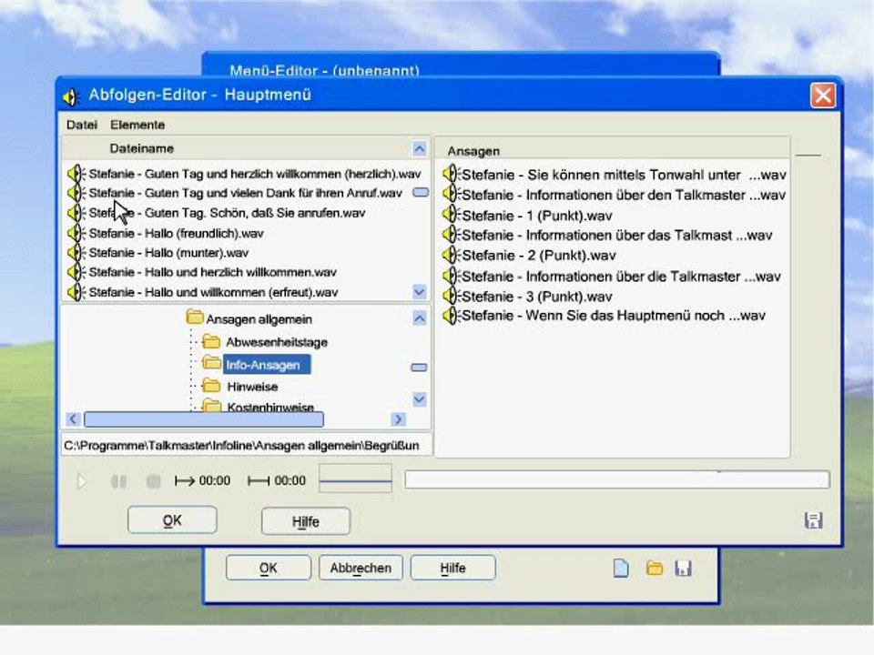Screen dimensions: 874x655
Task: Select announcement 'Informationen über das Talkmast ...wav'
Action: (x=617, y=235)
